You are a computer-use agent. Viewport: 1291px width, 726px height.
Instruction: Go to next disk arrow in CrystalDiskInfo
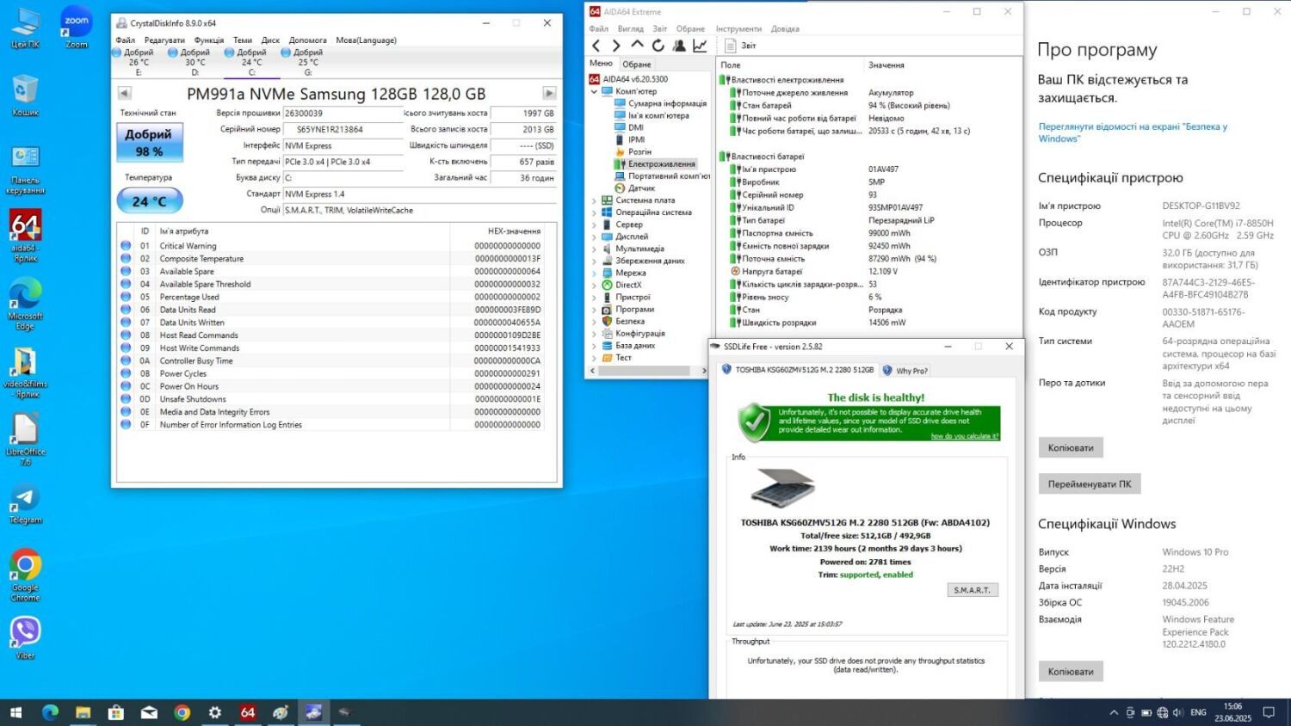(x=549, y=93)
